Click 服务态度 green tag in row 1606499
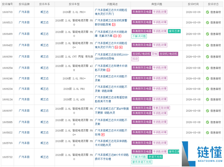224x167 pixels. coord(174,31)
